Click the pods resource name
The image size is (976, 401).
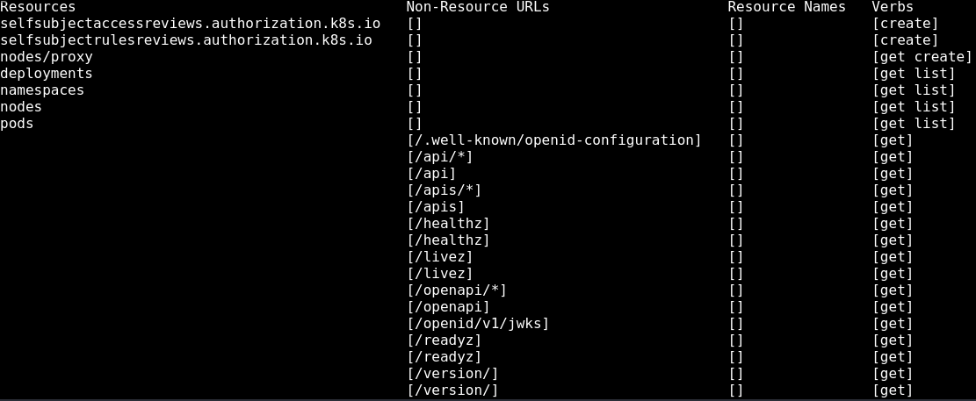[x=17, y=124]
